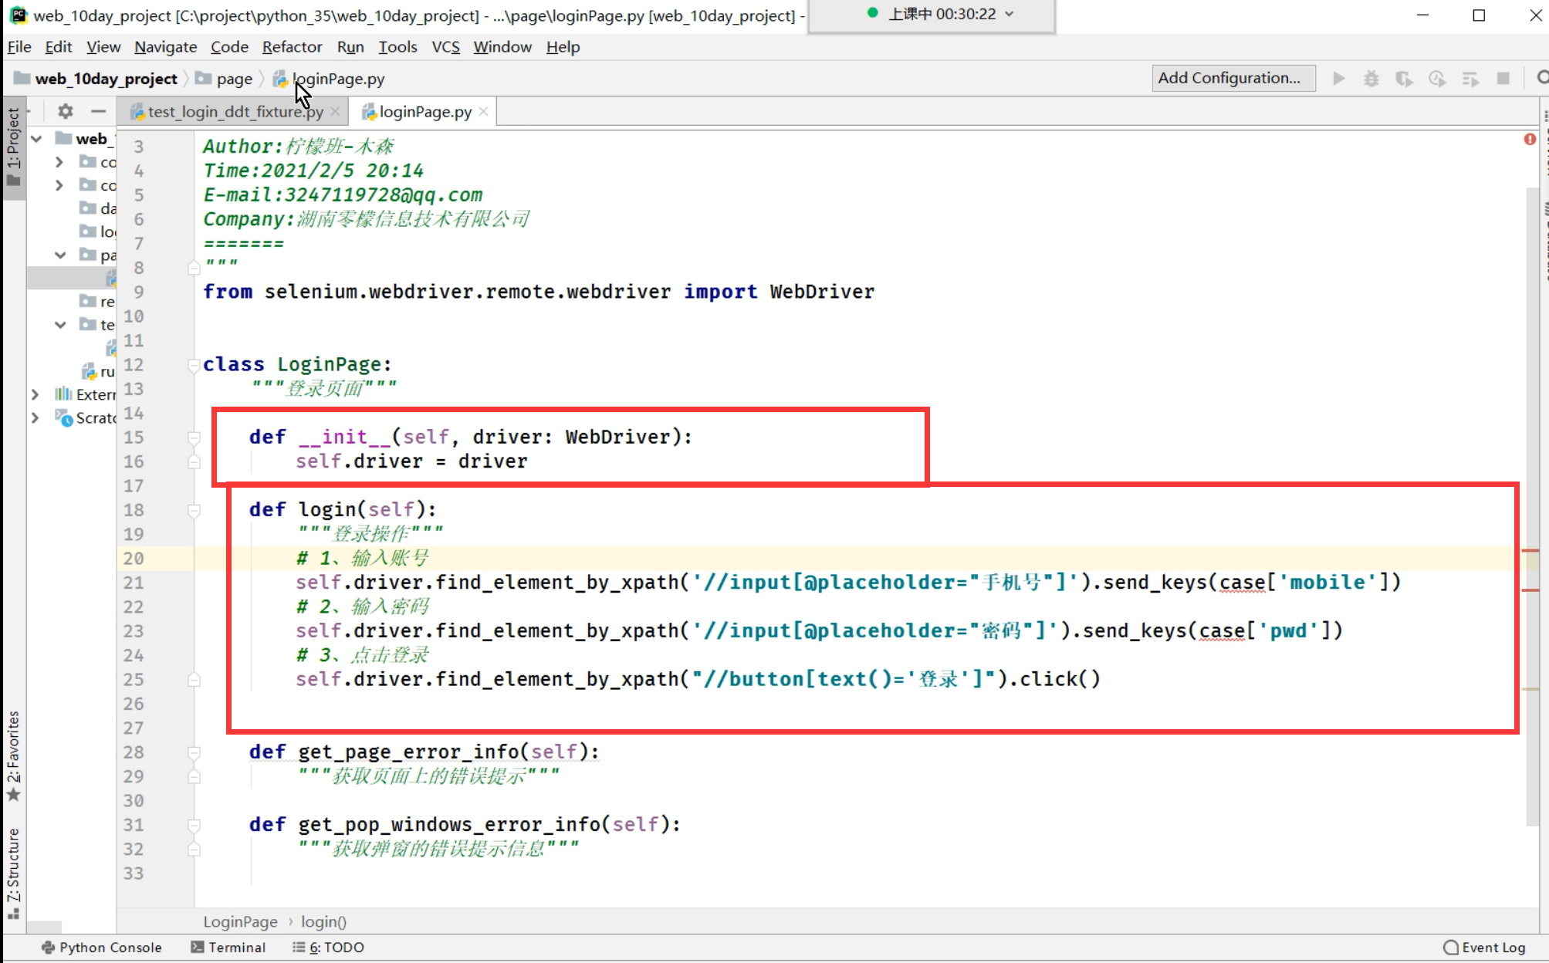Click the Stop square icon
Viewport: 1549px width, 963px height.
click(1503, 78)
